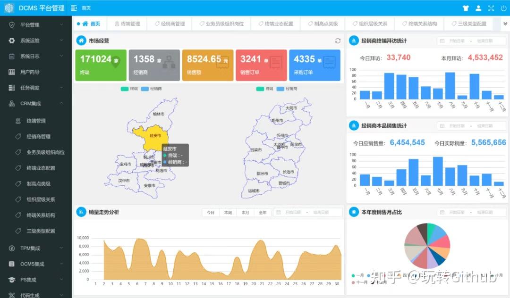The height and width of the screenshot is (298, 510).
Task: Open the fullscreen toggle icon in the top bar
Action: (491, 8)
